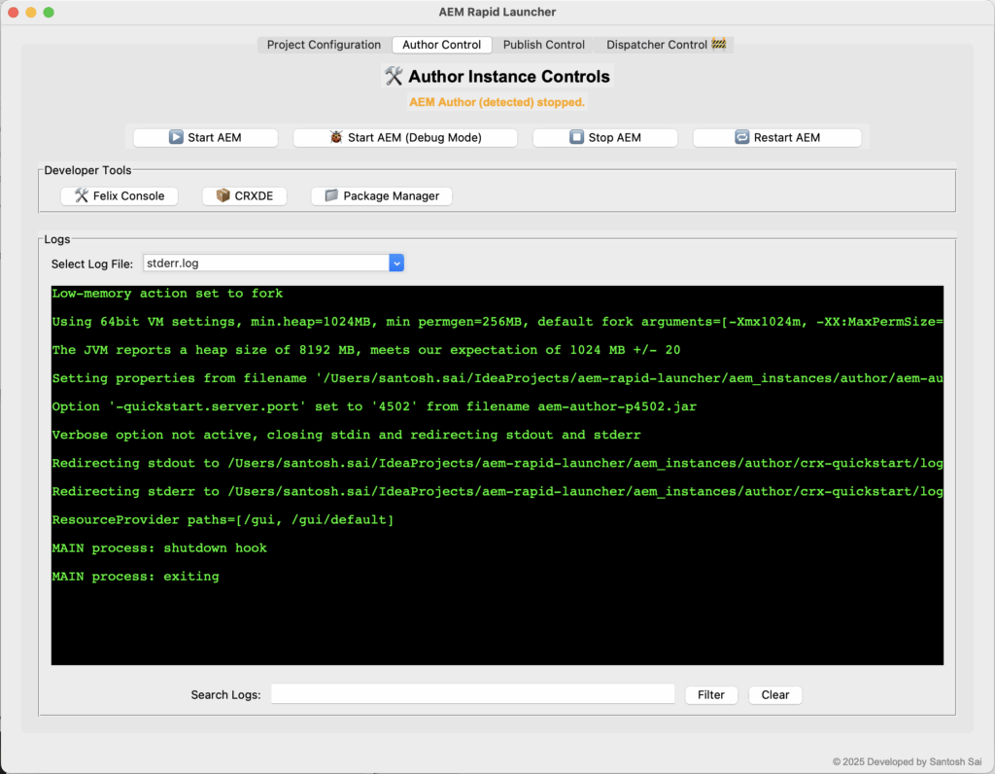Switch to the Project Configuration tab
The height and width of the screenshot is (774, 995).
[x=324, y=45]
